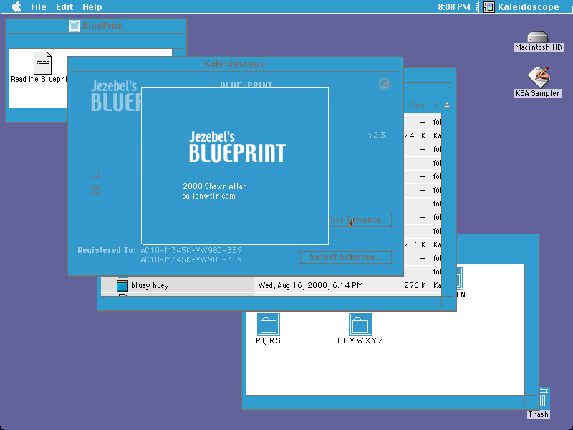Open the Macintosh HD drive icon

pos(538,37)
